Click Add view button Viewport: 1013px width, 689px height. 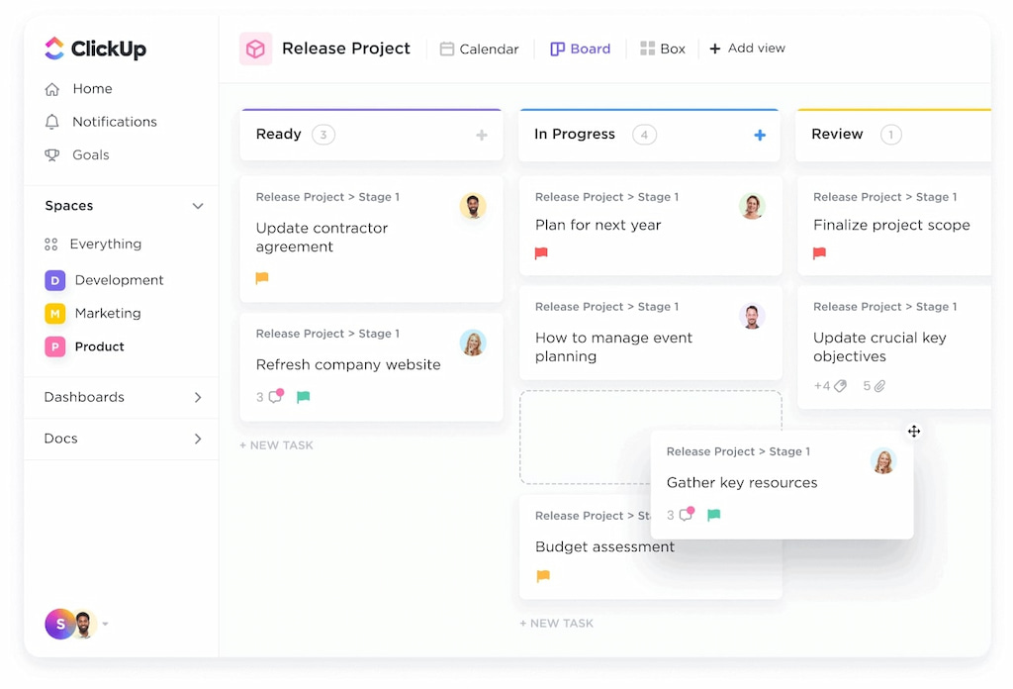coord(747,49)
